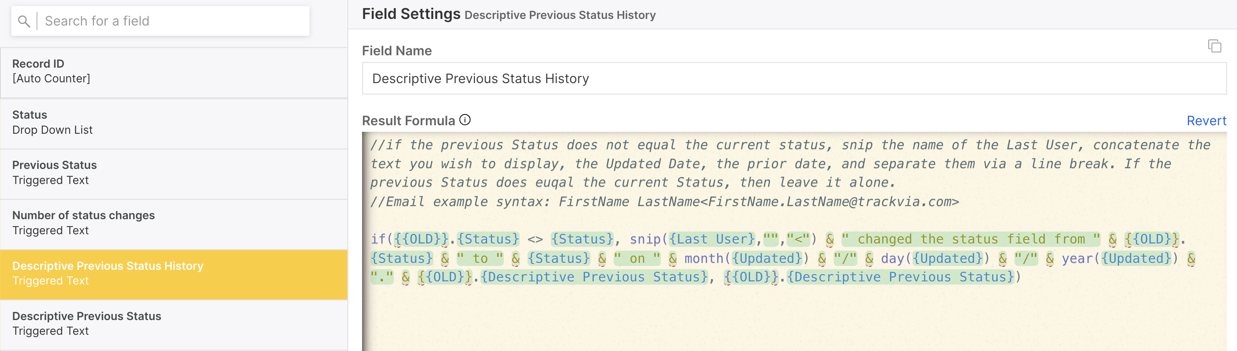Click the [Auto Counter] type text
Screen dimensions: 1237x351
tap(51, 79)
